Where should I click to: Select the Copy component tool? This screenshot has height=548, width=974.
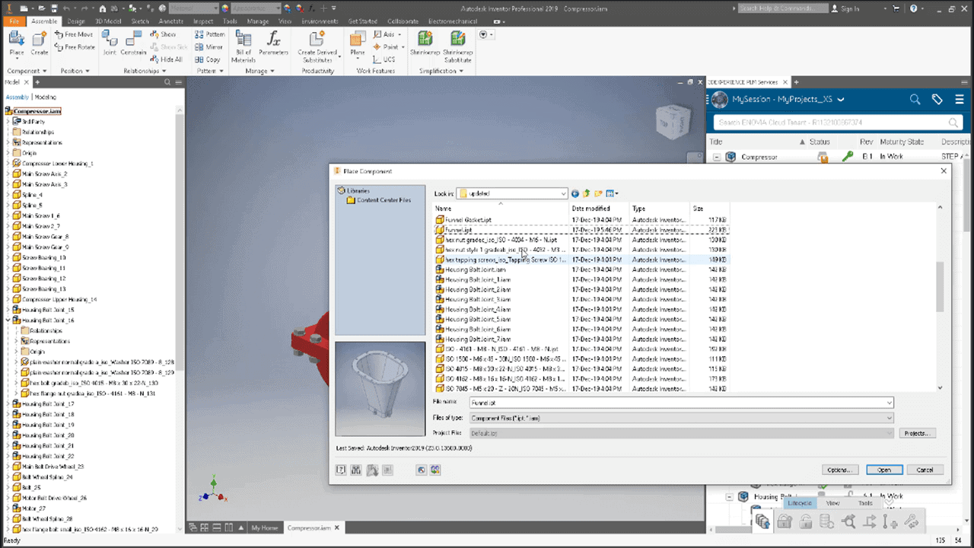pos(208,59)
